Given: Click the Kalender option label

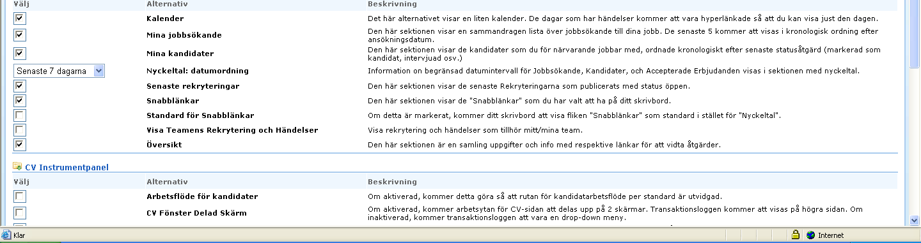Looking at the screenshot, I should point(165,18).
